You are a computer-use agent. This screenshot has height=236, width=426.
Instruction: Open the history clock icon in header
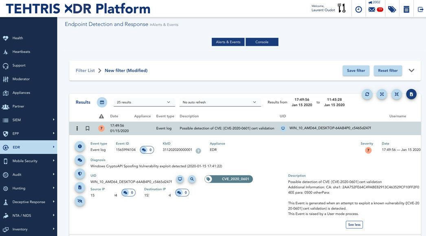coord(359,9)
